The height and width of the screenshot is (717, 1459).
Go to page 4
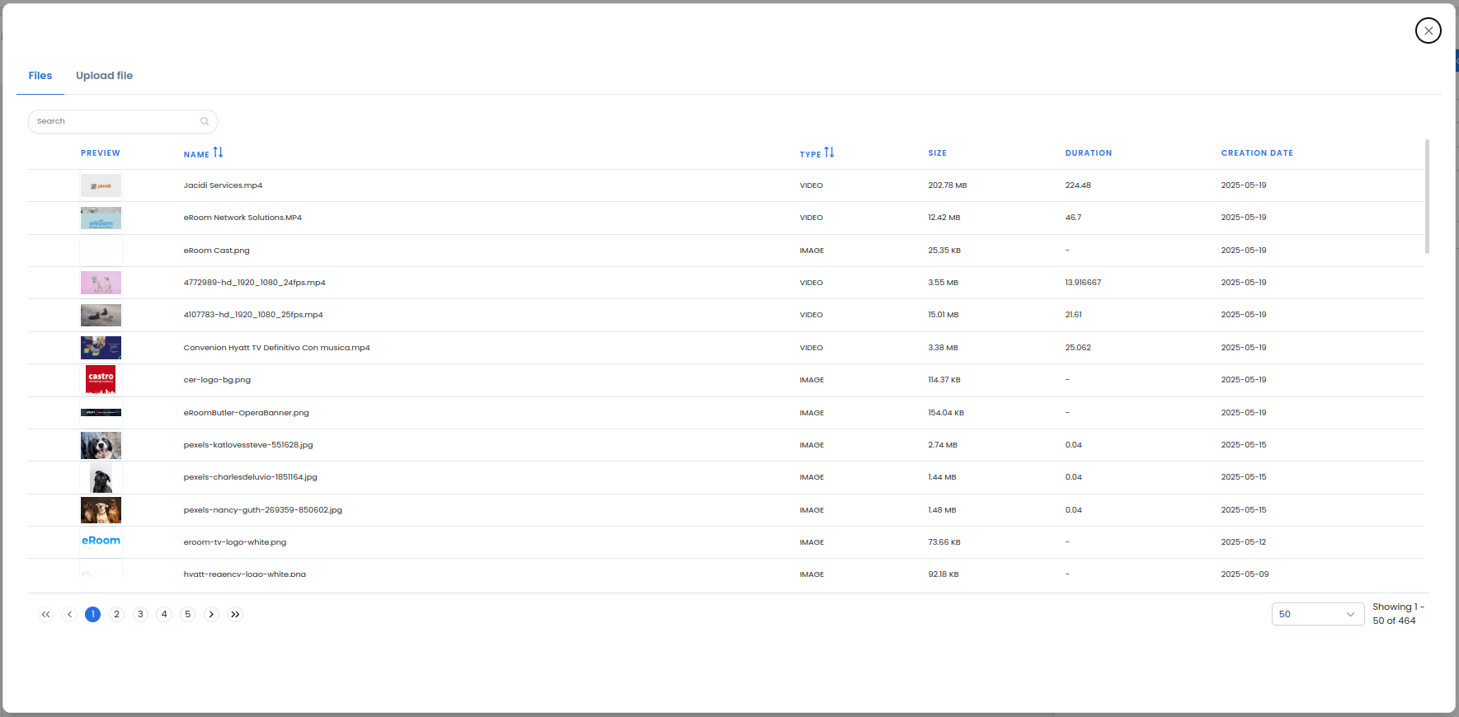coord(164,614)
